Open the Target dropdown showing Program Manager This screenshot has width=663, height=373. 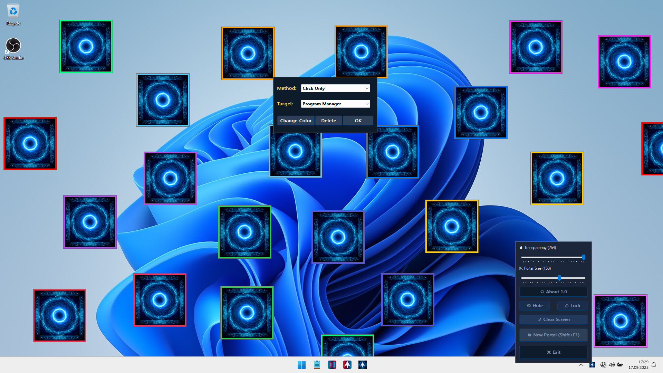coord(335,104)
